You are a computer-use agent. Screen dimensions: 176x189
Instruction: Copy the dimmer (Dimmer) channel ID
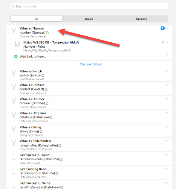pyautogui.click(x=47, y=104)
